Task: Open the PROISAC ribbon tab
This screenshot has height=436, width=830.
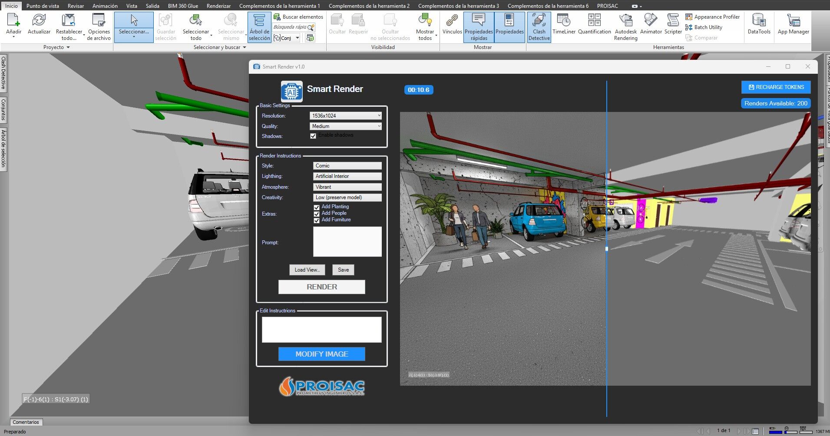Action: (607, 6)
